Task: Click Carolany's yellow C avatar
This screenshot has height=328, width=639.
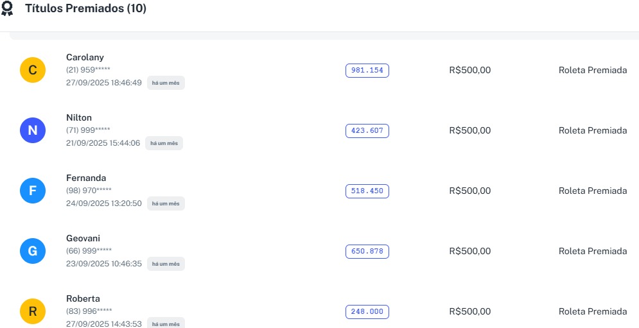Action: 33,70
